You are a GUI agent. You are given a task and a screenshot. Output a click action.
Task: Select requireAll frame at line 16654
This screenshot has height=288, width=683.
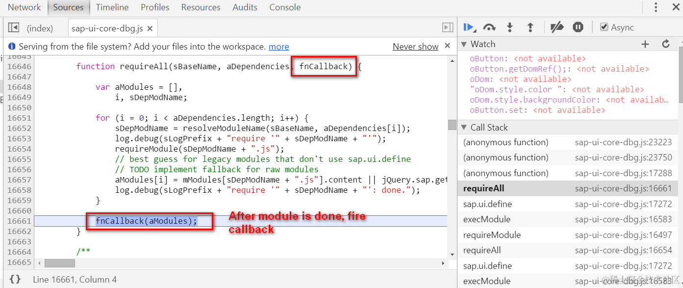click(568, 250)
